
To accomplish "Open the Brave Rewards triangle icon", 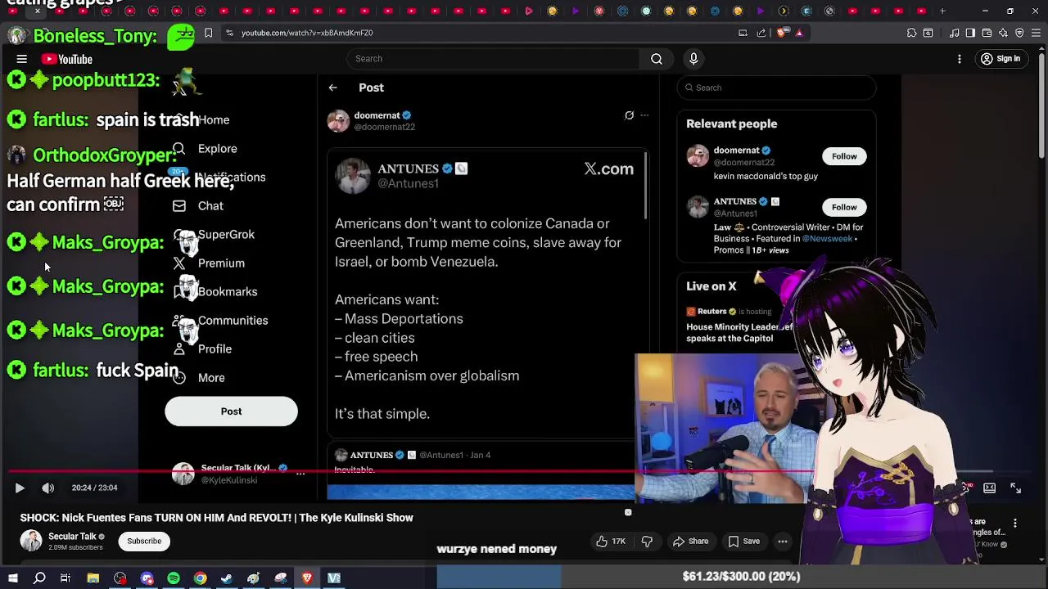I will 799,33.
